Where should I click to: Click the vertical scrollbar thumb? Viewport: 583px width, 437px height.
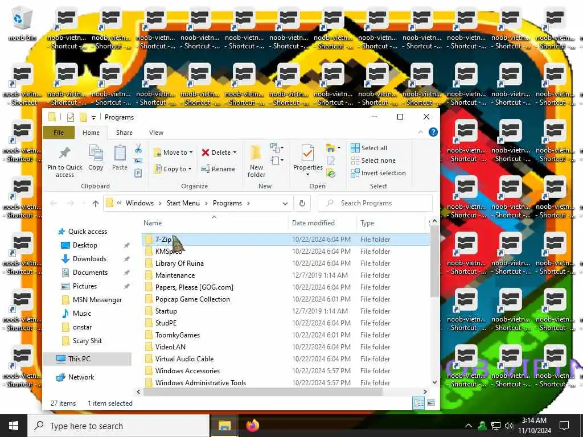[x=434, y=262]
